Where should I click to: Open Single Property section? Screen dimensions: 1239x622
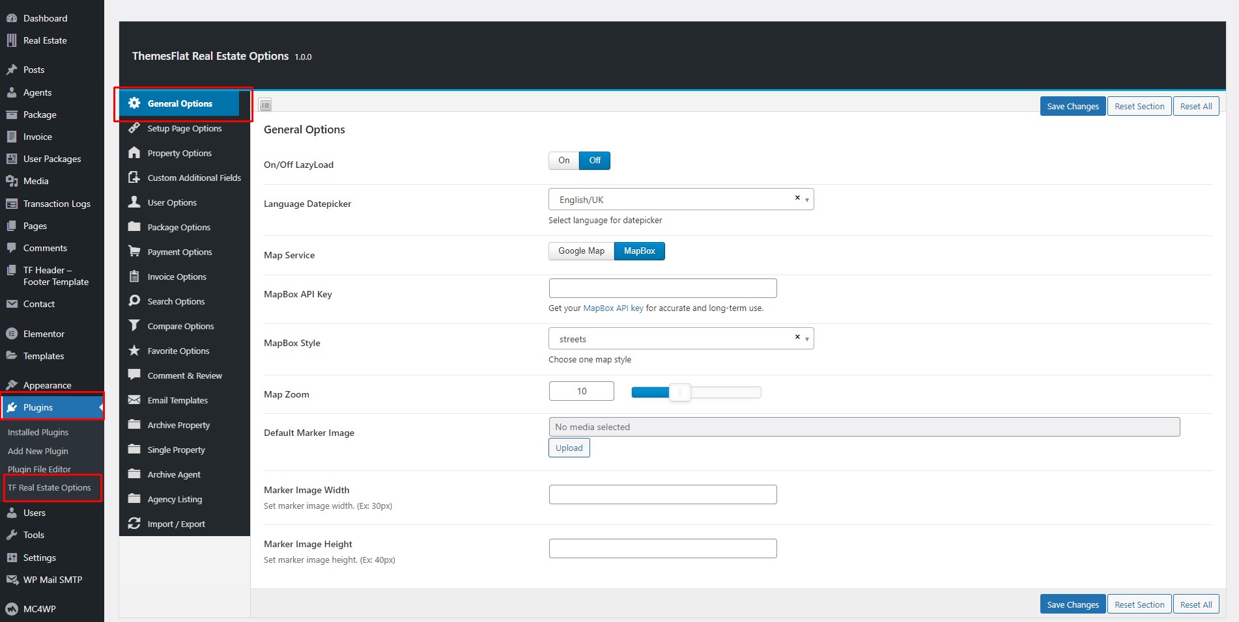point(184,450)
